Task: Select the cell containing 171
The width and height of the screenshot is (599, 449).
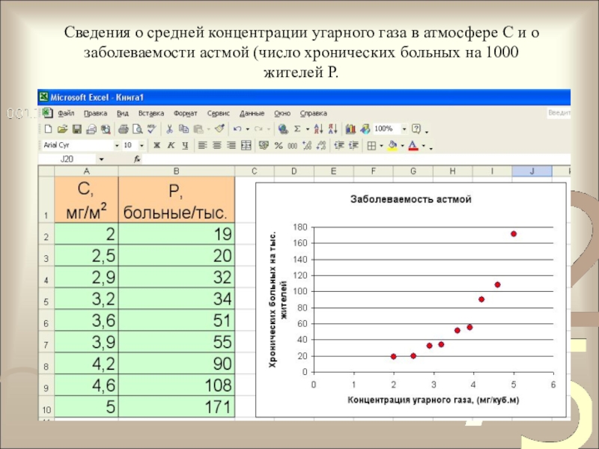Action: coord(177,406)
